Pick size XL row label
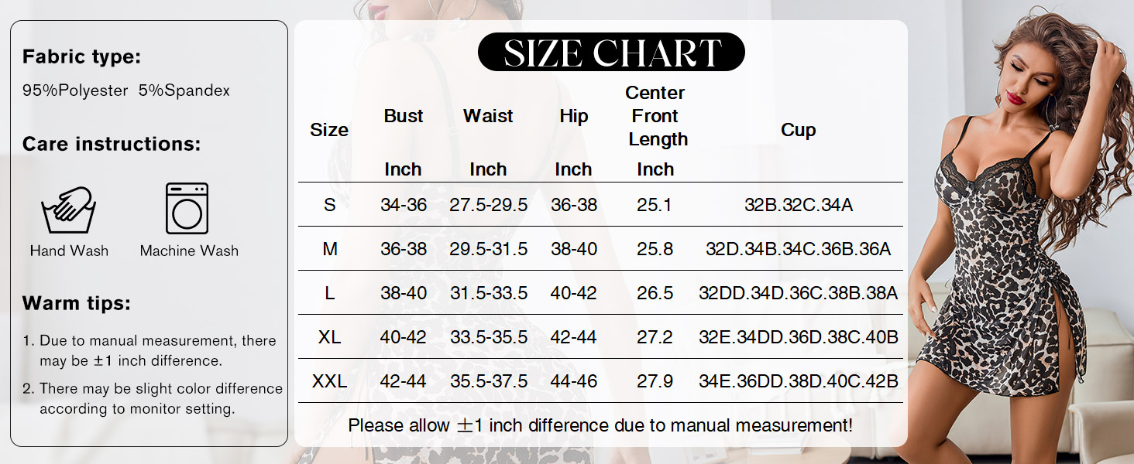Image resolution: width=1134 pixels, height=464 pixels. (330, 337)
